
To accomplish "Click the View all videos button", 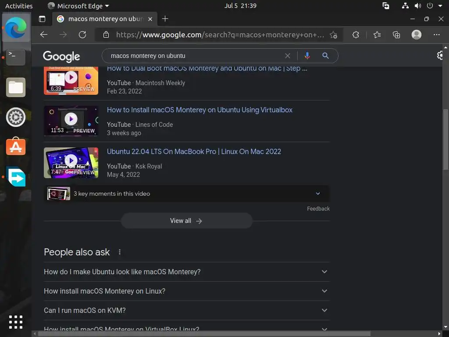I will (x=187, y=221).
